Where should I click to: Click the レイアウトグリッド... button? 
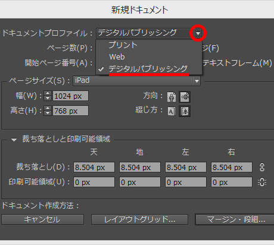click(x=139, y=219)
